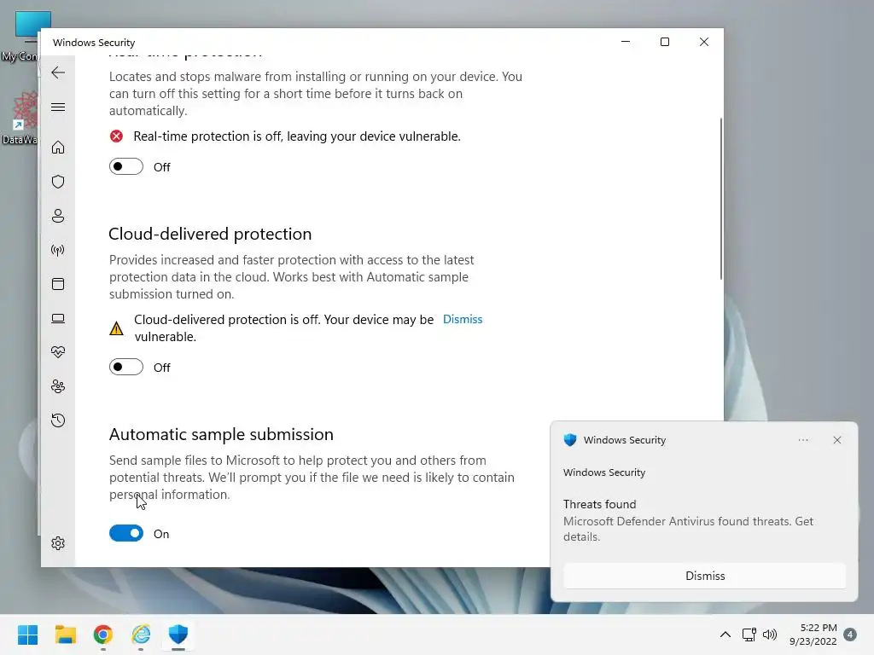Screen dimensions: 874x655
Task: Click the Cloud-delivered protection heading
Action: [210, 234]
